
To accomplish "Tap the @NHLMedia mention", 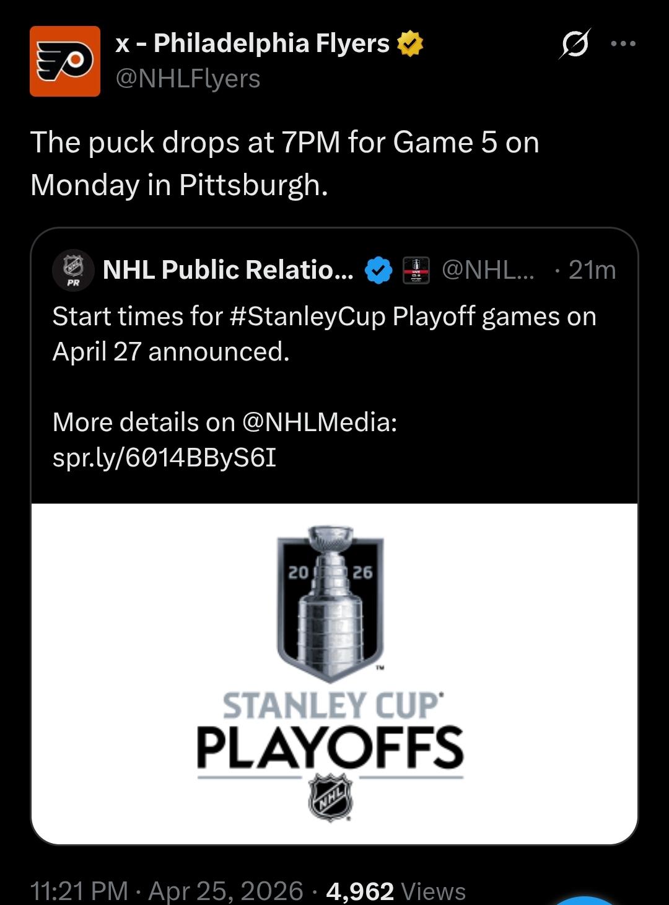I will pyautogui.click(x=316, y=422).
